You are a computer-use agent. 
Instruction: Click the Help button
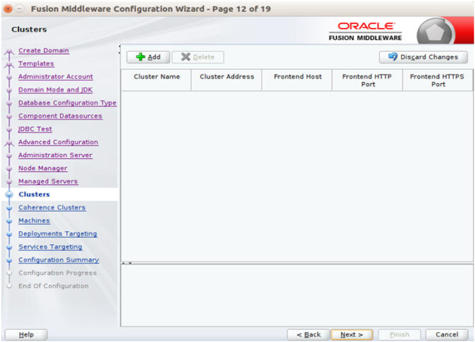(26, 335)
